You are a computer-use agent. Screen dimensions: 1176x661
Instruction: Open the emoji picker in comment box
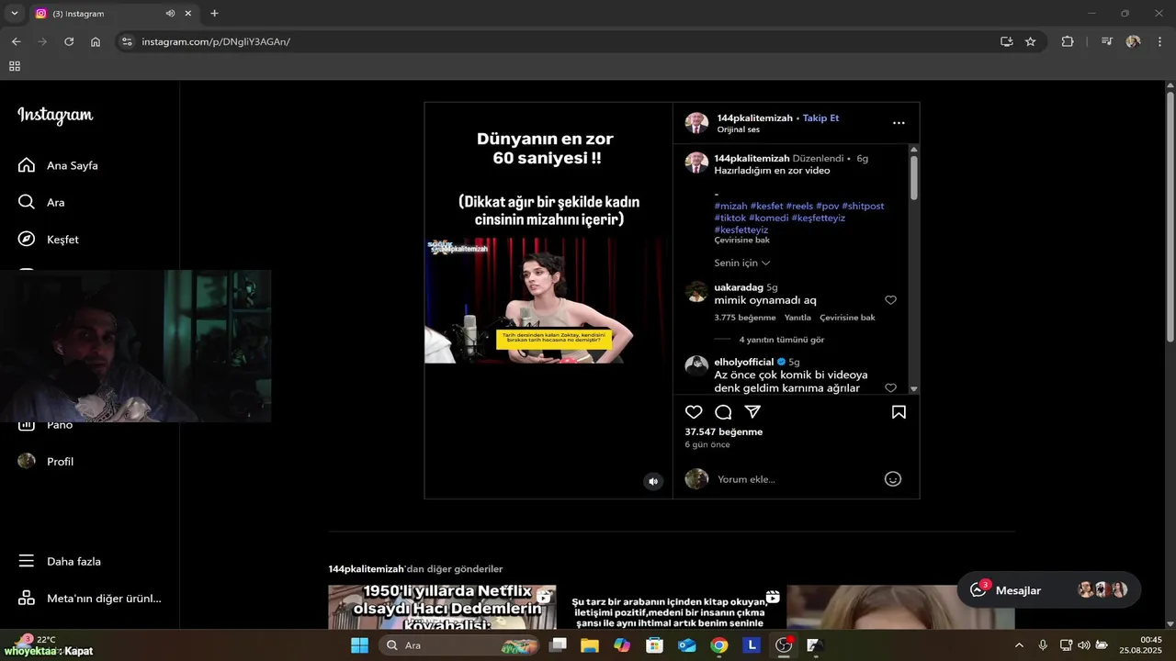click(x=892, y=479)
